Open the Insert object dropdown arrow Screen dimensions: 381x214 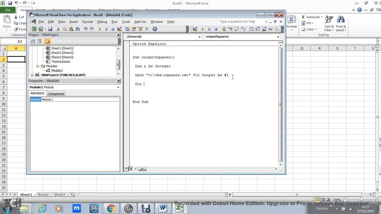[45, 29]
